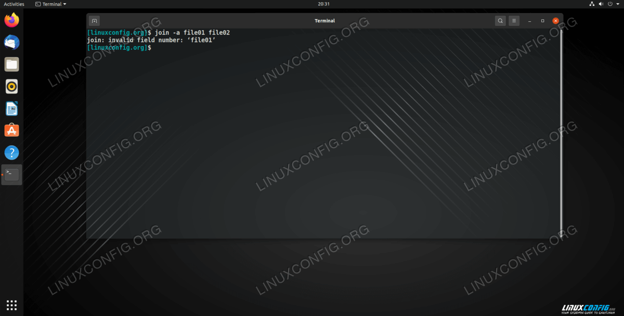Expand the system menu arrow

617,4
